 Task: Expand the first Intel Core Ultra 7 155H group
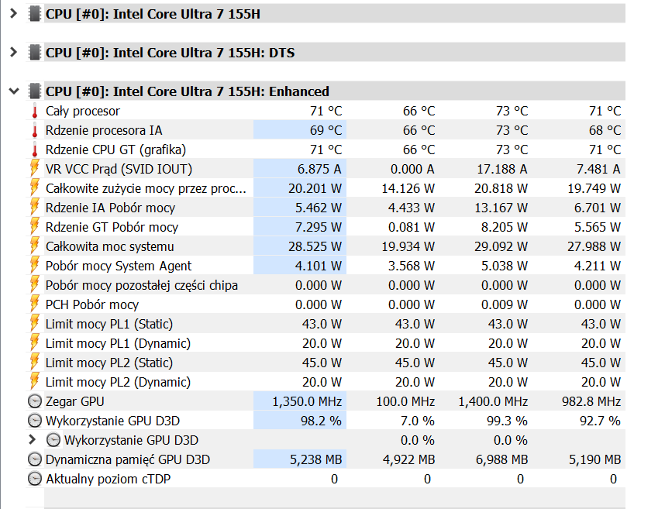pyautogui.click(x=12, y=13)
